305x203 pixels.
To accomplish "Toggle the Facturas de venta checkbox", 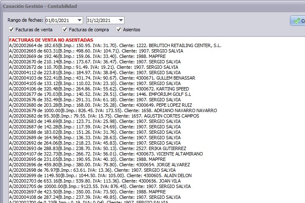I will click(x=11, y=30).
